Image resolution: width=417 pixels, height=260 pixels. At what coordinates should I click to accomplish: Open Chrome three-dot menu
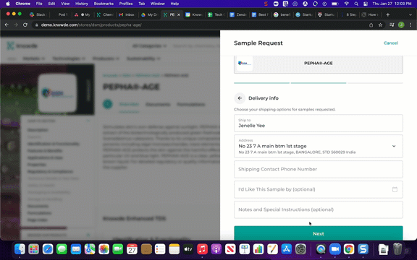pyautogui.click(x=410, y=25)
